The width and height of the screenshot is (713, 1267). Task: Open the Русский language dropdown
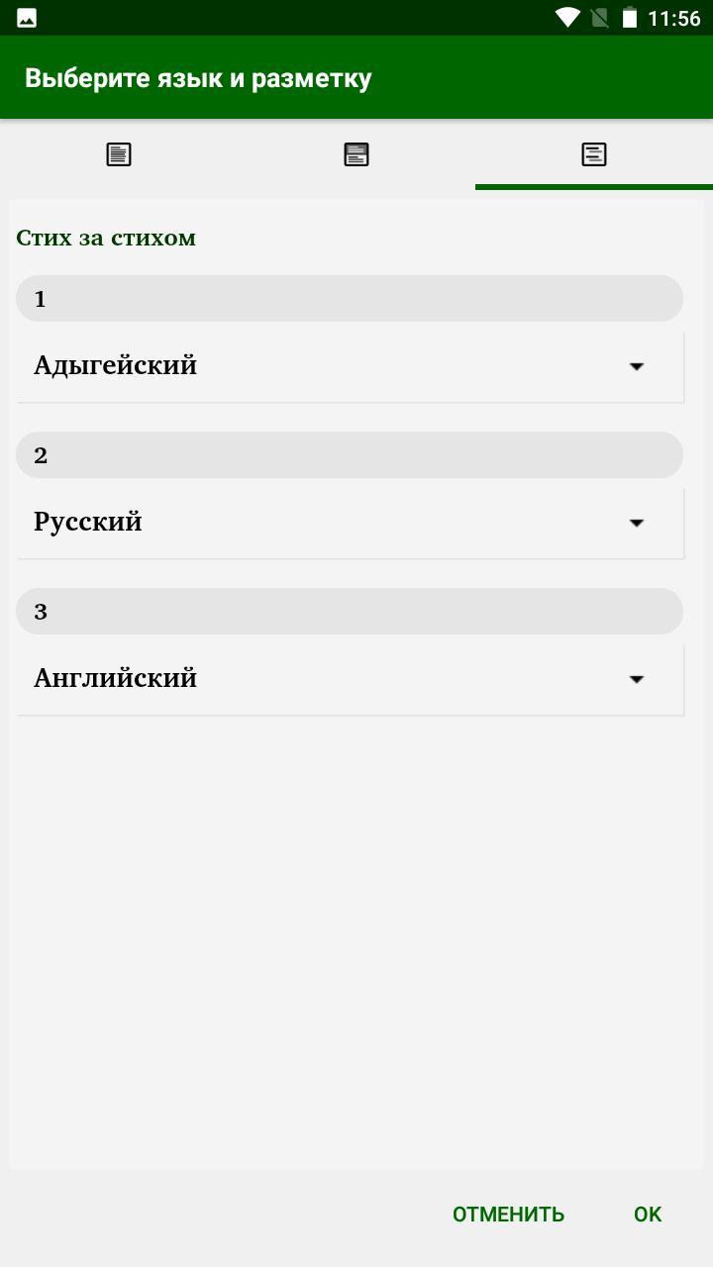click(x=350, y=522)
